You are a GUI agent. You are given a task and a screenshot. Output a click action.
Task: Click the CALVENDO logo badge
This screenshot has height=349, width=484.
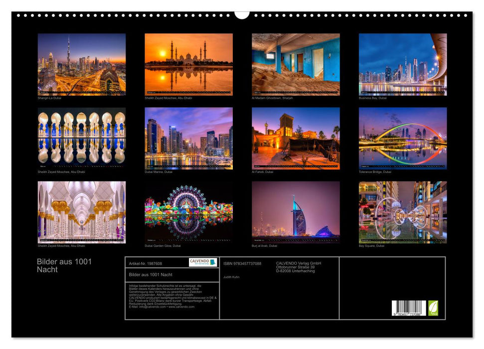(203, 262)
